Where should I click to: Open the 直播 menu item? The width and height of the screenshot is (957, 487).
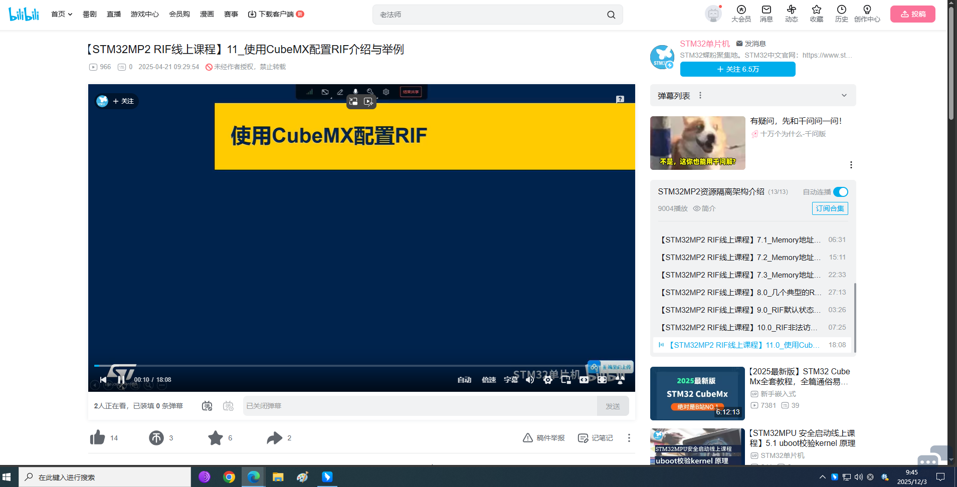coord(114,14)
